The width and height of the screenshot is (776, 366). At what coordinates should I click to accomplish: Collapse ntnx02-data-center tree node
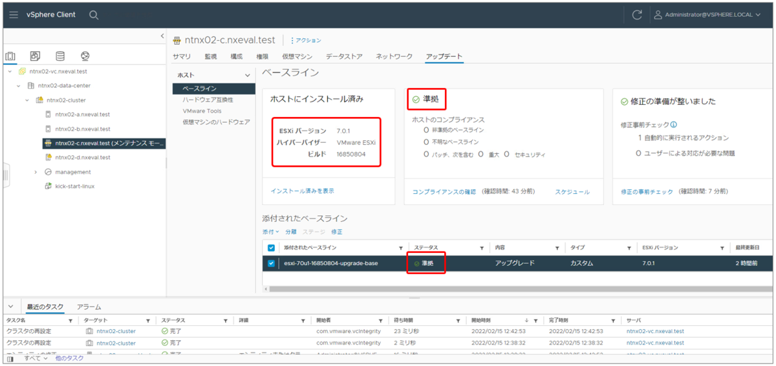pyautogui.click(x=19, y=85)
